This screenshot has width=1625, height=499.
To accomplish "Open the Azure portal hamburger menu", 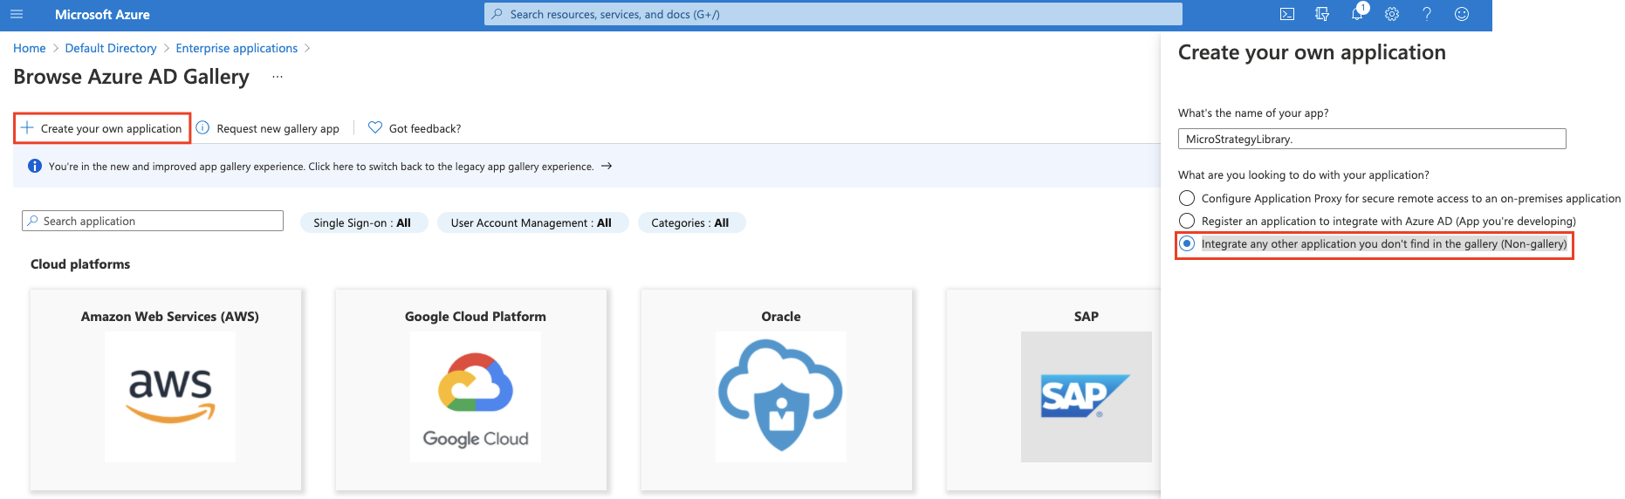I will click(x=17, y=15).
